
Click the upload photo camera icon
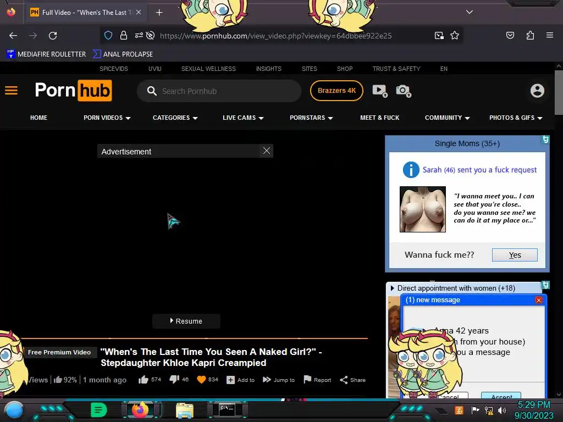coord(404,91)
